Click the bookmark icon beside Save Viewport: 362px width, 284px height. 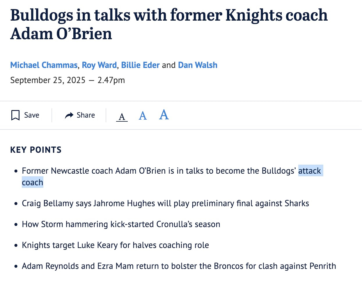point(15,115)
